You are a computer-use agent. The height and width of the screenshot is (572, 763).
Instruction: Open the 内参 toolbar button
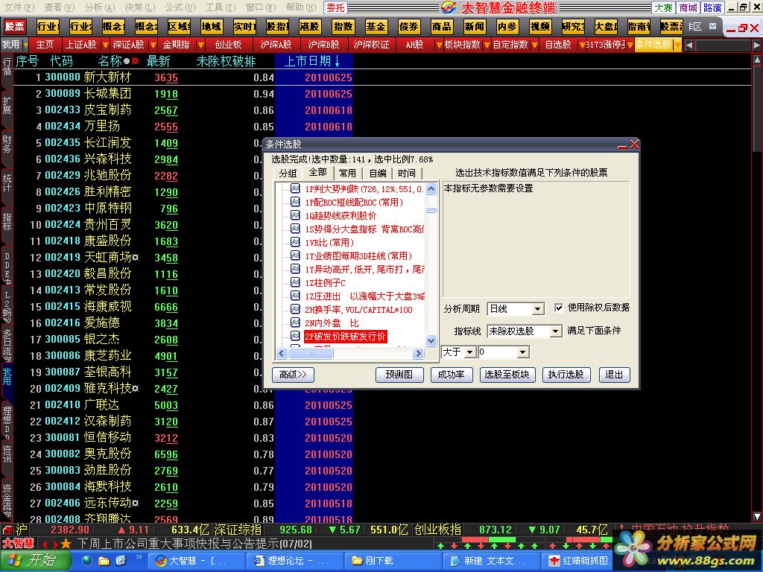(x=507, y=27)
